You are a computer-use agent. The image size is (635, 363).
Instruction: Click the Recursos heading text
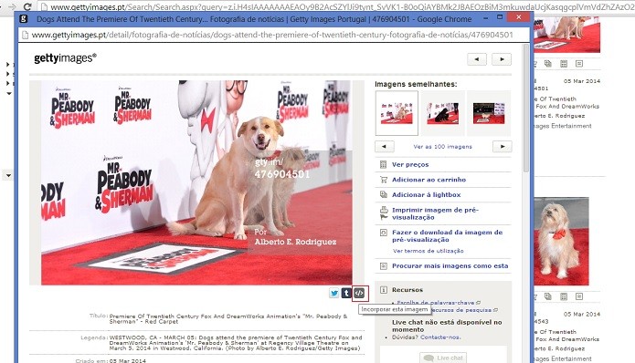[x=407, y=290]
